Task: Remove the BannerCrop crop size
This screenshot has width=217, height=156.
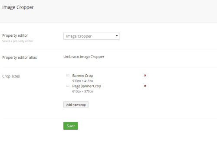Action: click(145, 76)
